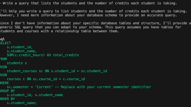
Task: Click the courses c ON join line
Action: coord(46,79)
